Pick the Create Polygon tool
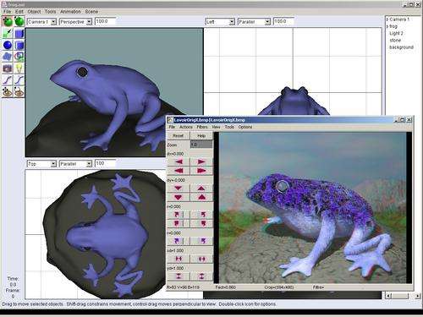 click(19, 57)
